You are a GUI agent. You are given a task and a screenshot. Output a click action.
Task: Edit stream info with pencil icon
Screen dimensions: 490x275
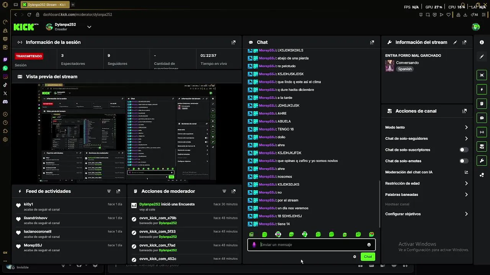[x=455, y=42]
